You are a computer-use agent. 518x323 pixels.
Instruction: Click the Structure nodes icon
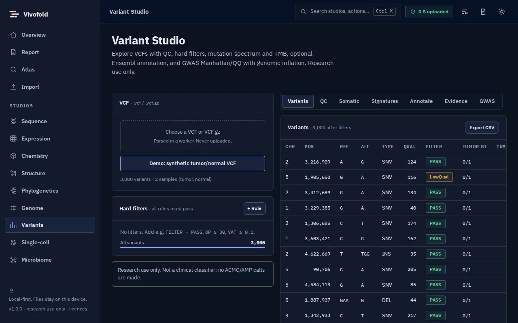(13, 173)
